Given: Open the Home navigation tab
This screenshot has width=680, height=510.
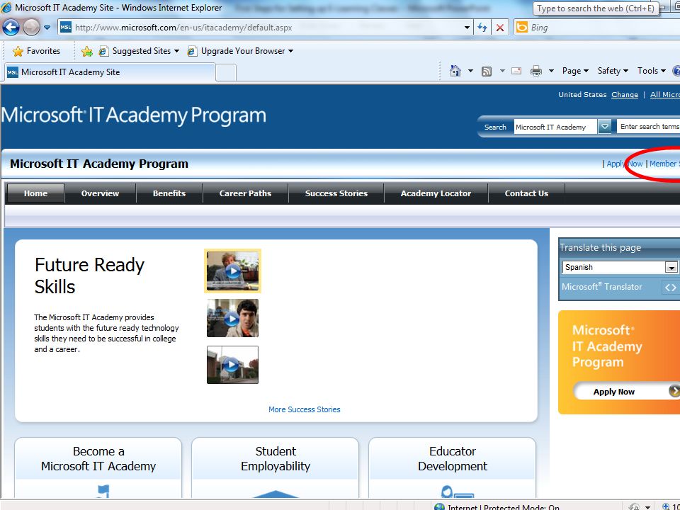Looking at the screenshot, I should tap(35, 193).
